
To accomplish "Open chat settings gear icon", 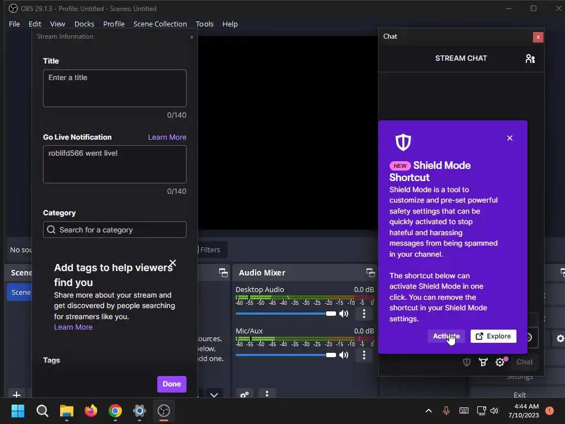I will (x=500, y=362).
